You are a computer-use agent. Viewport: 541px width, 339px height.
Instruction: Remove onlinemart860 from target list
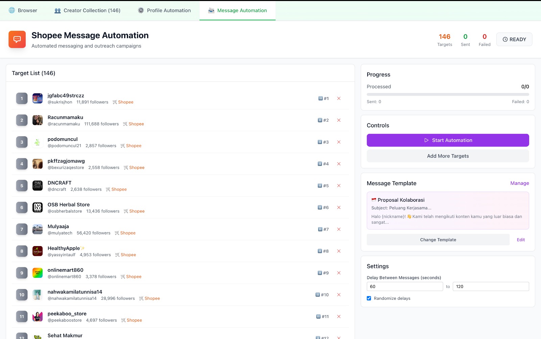tap(339, 273)
